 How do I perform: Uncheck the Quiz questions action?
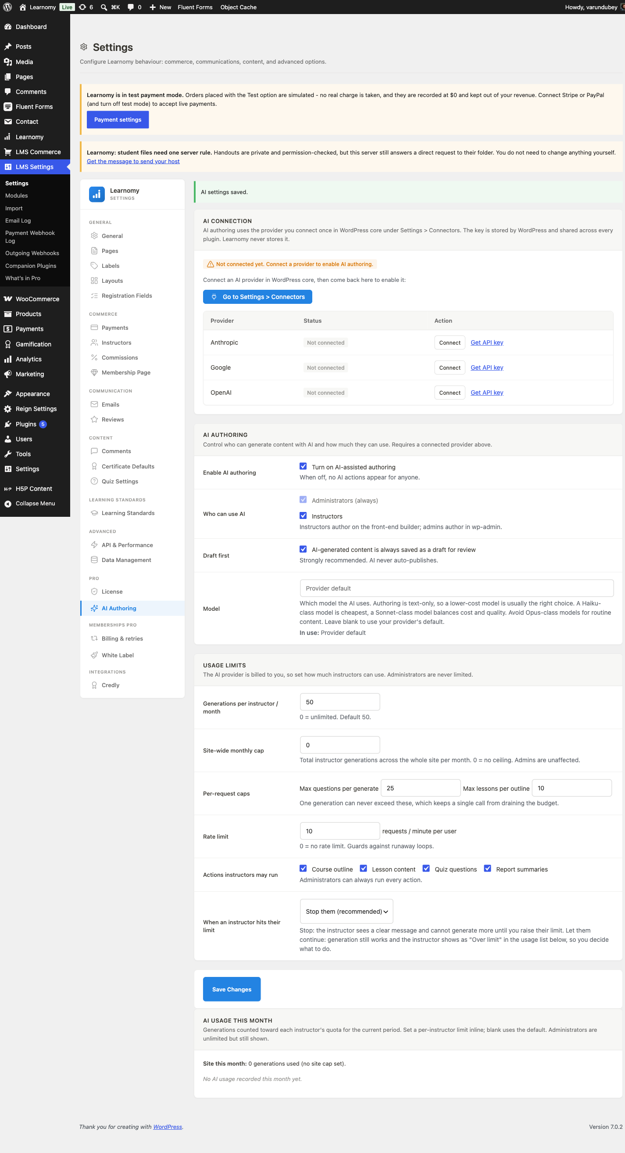[x=426, y=868]
